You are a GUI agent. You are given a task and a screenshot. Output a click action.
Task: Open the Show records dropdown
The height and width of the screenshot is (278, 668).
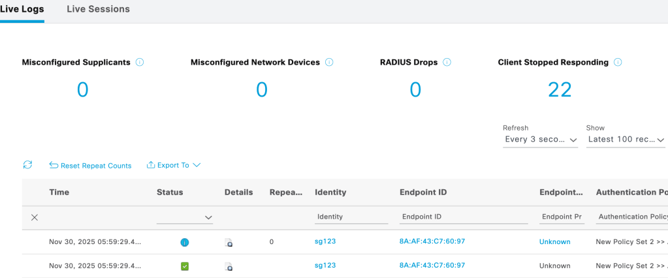point(626,140)
